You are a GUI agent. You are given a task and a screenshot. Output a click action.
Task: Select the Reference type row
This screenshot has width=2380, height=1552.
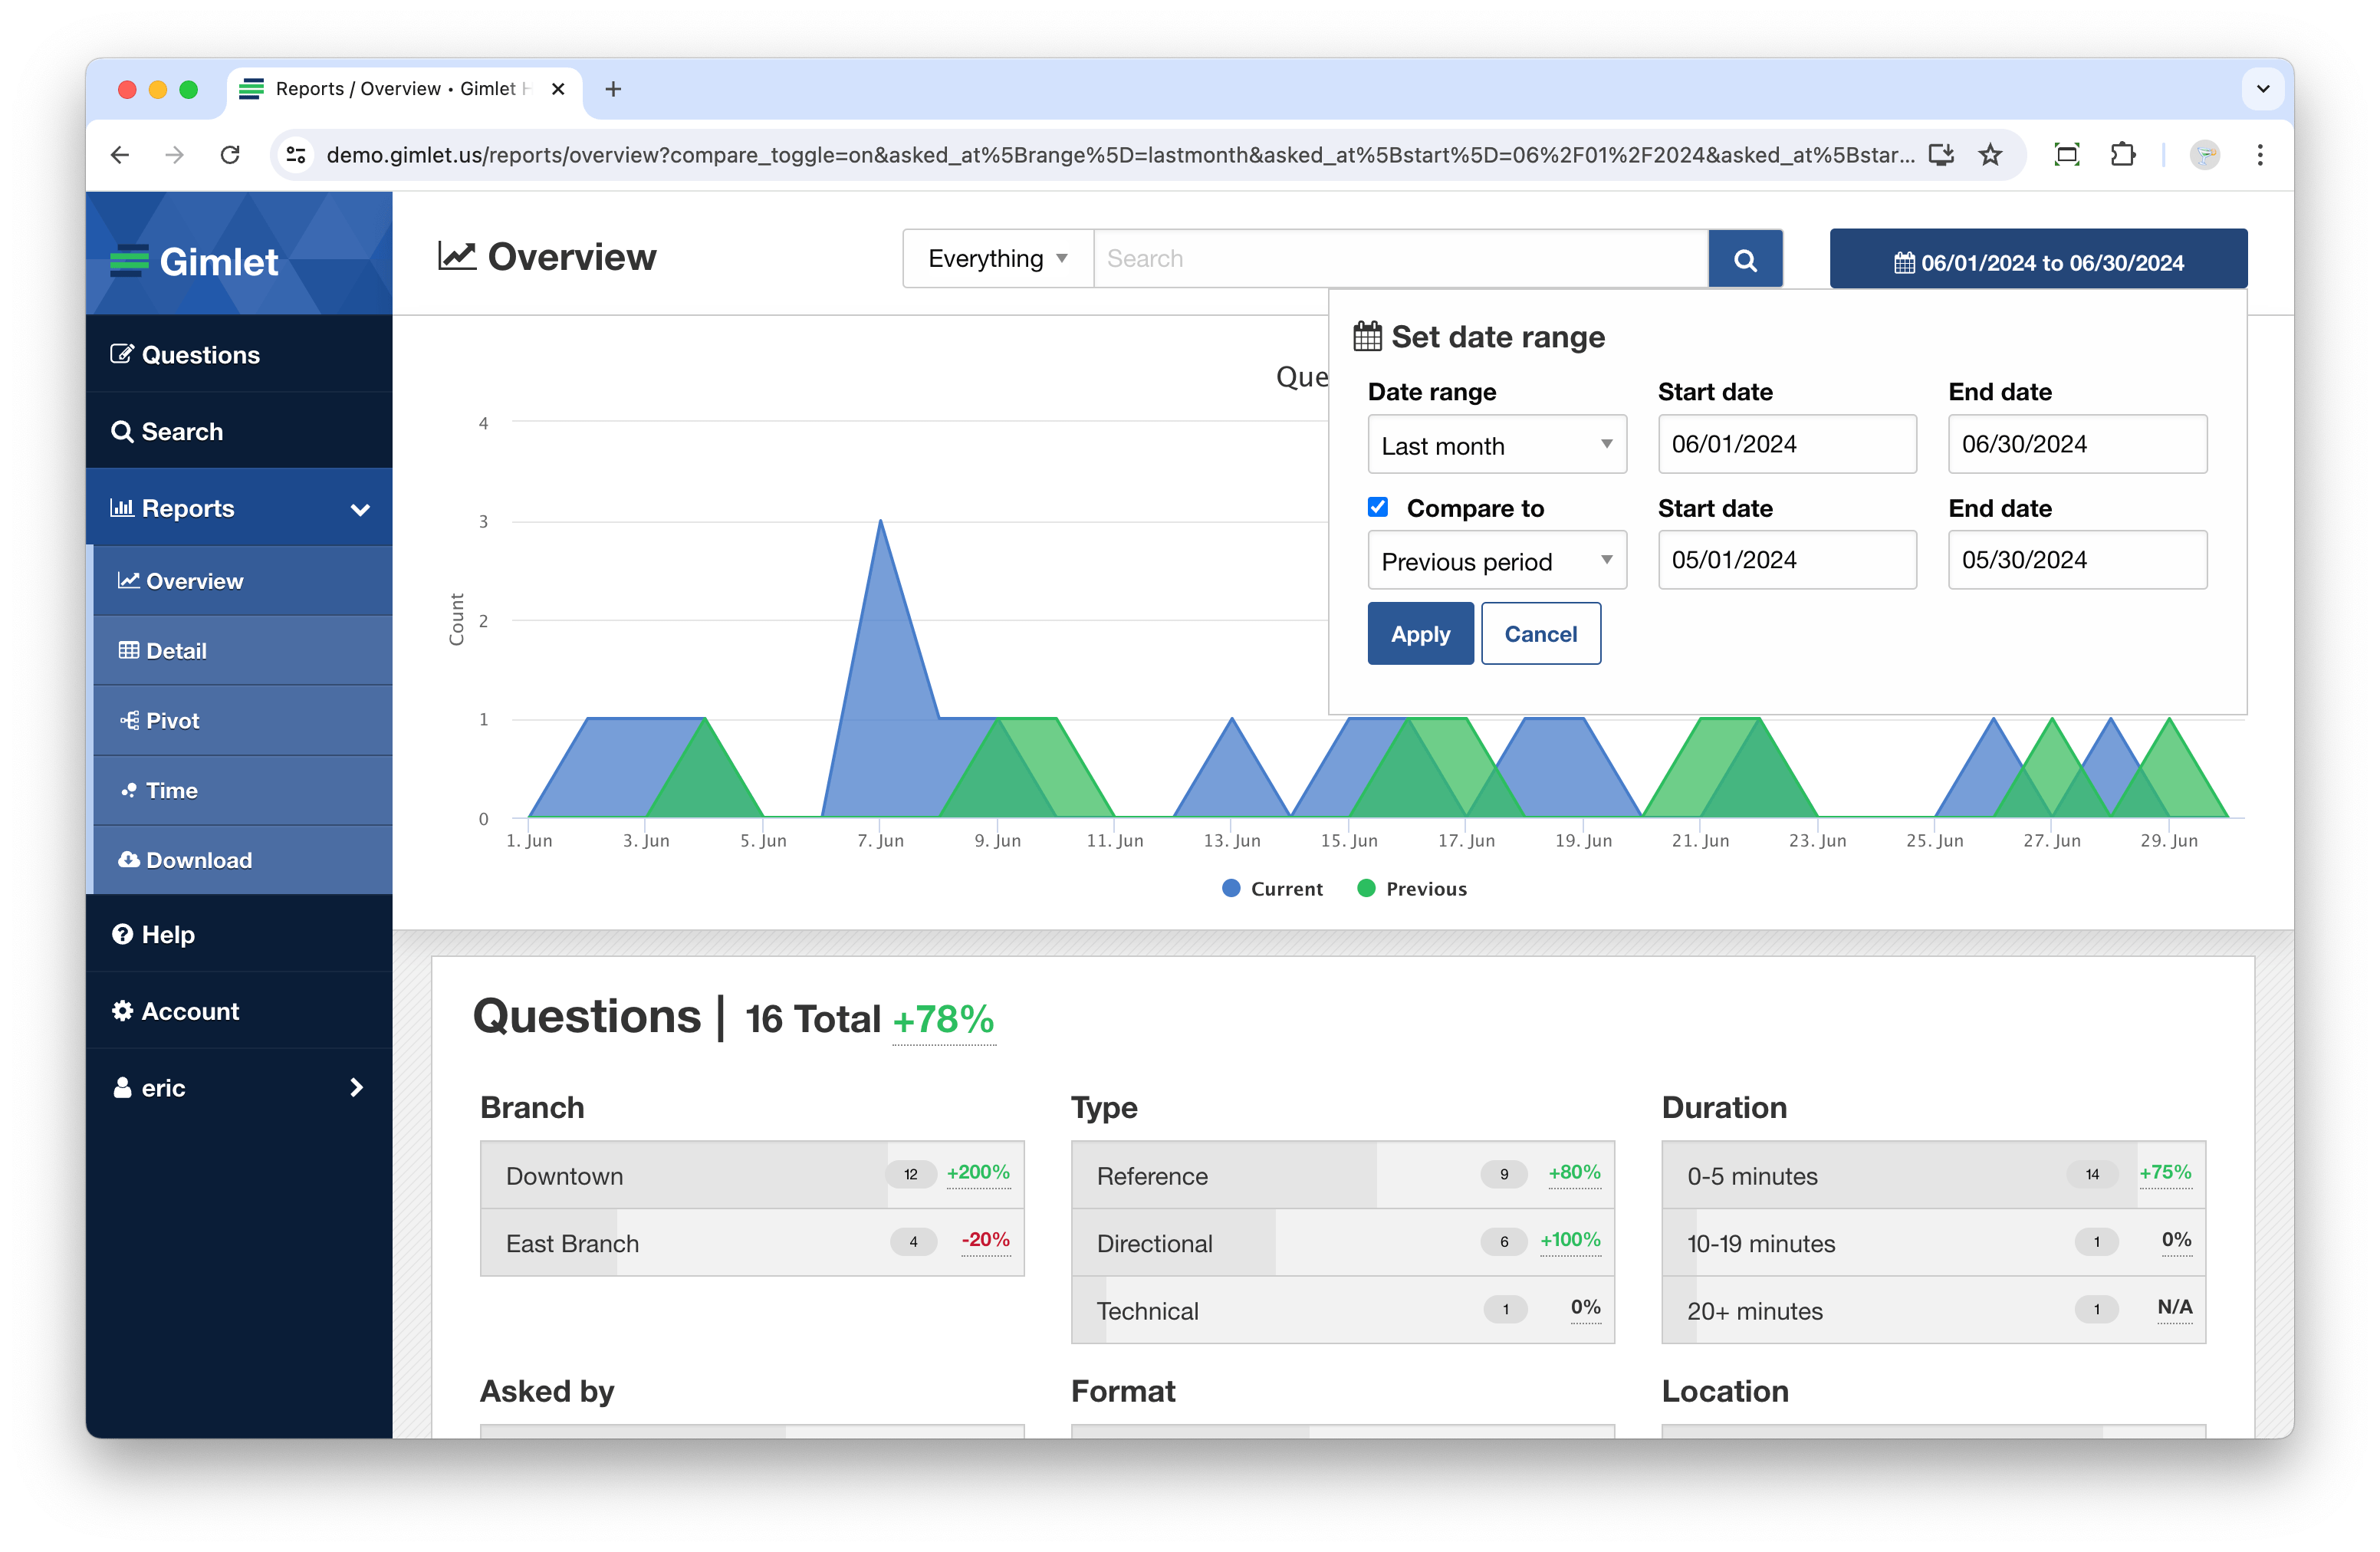(x=1343, y=1175)
